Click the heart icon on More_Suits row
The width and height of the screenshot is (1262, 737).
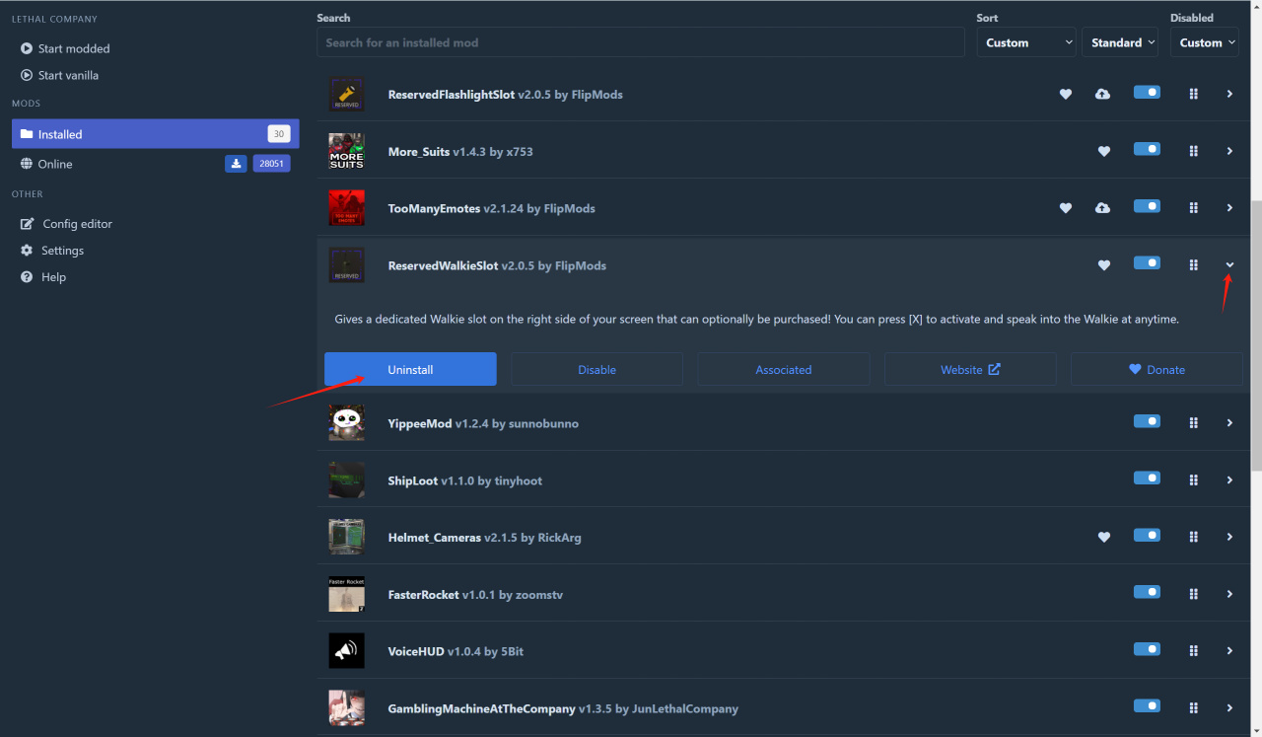click(x=1104, y=151)
